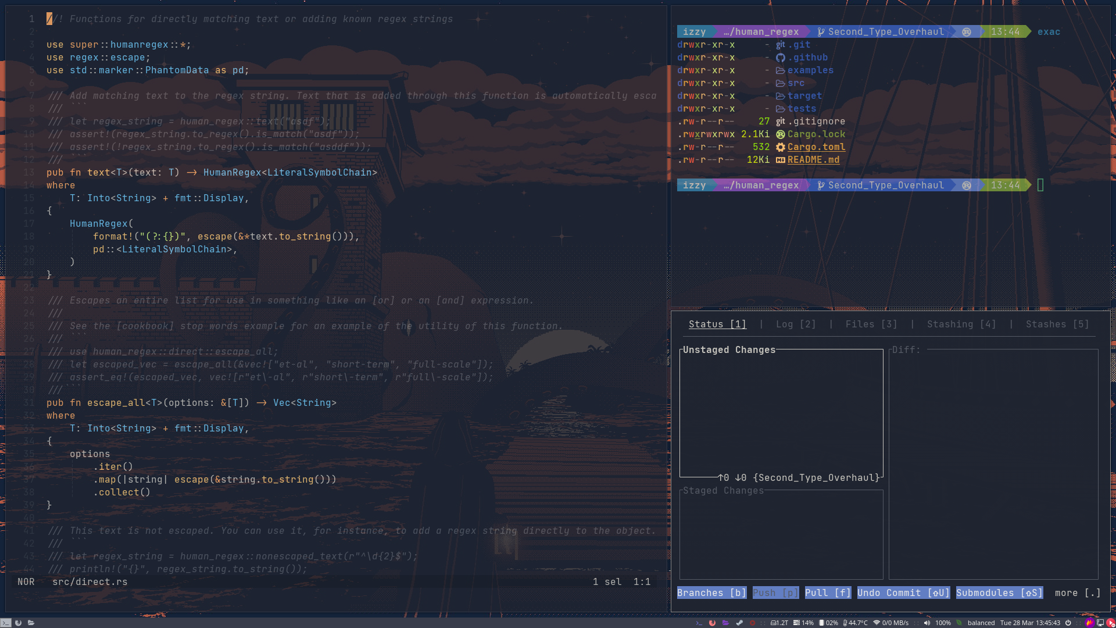Select the branch icon before Second_Type_Overhaul
1116x628 pixels.
(x=821, y=31)
